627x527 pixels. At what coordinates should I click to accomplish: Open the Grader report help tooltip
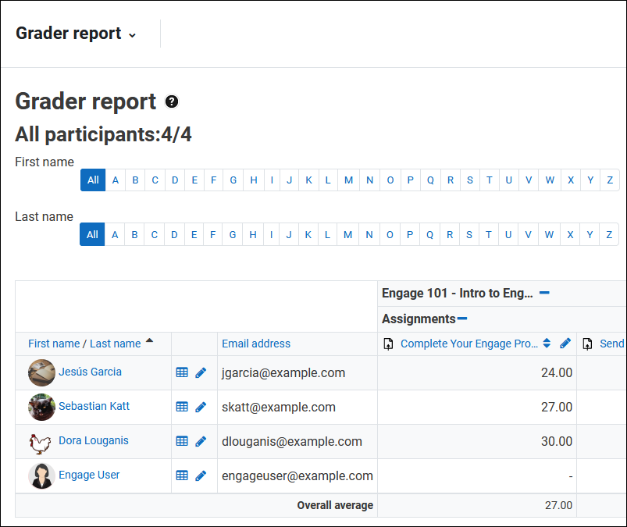tap(172, 101)
